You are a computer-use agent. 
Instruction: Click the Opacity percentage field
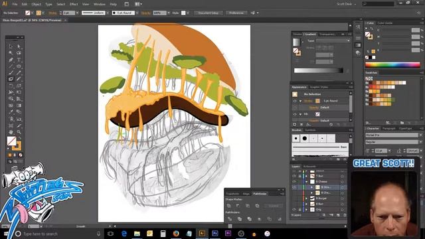(x=160, y=13)
